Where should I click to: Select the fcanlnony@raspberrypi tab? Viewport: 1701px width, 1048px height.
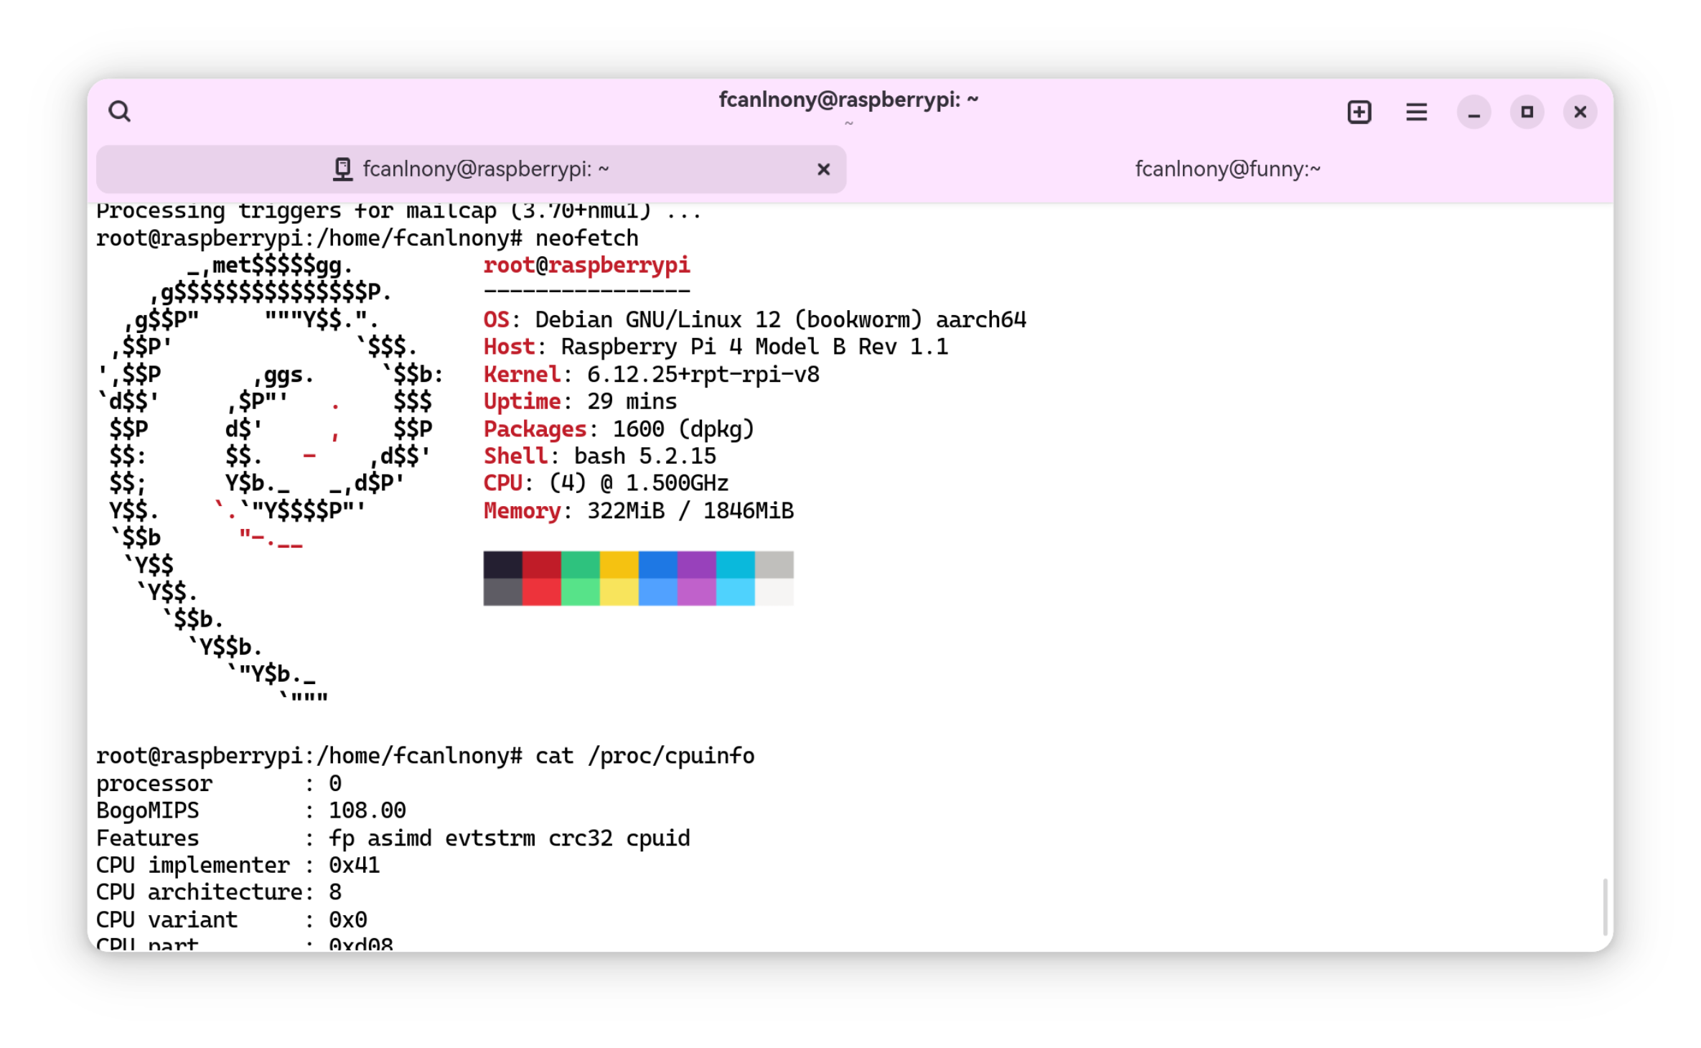click(487, 169)
